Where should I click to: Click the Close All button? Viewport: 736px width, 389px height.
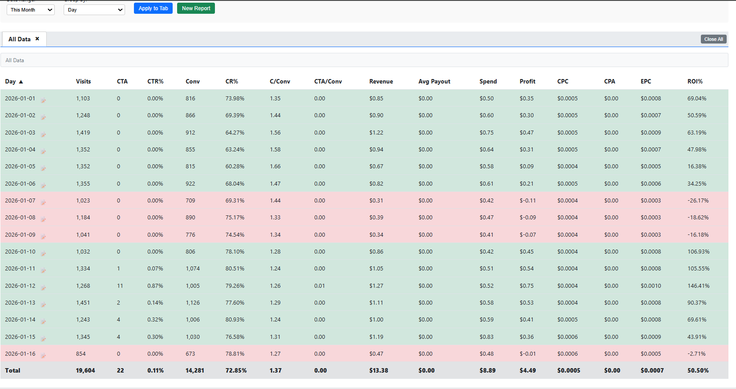click(714, 39)
